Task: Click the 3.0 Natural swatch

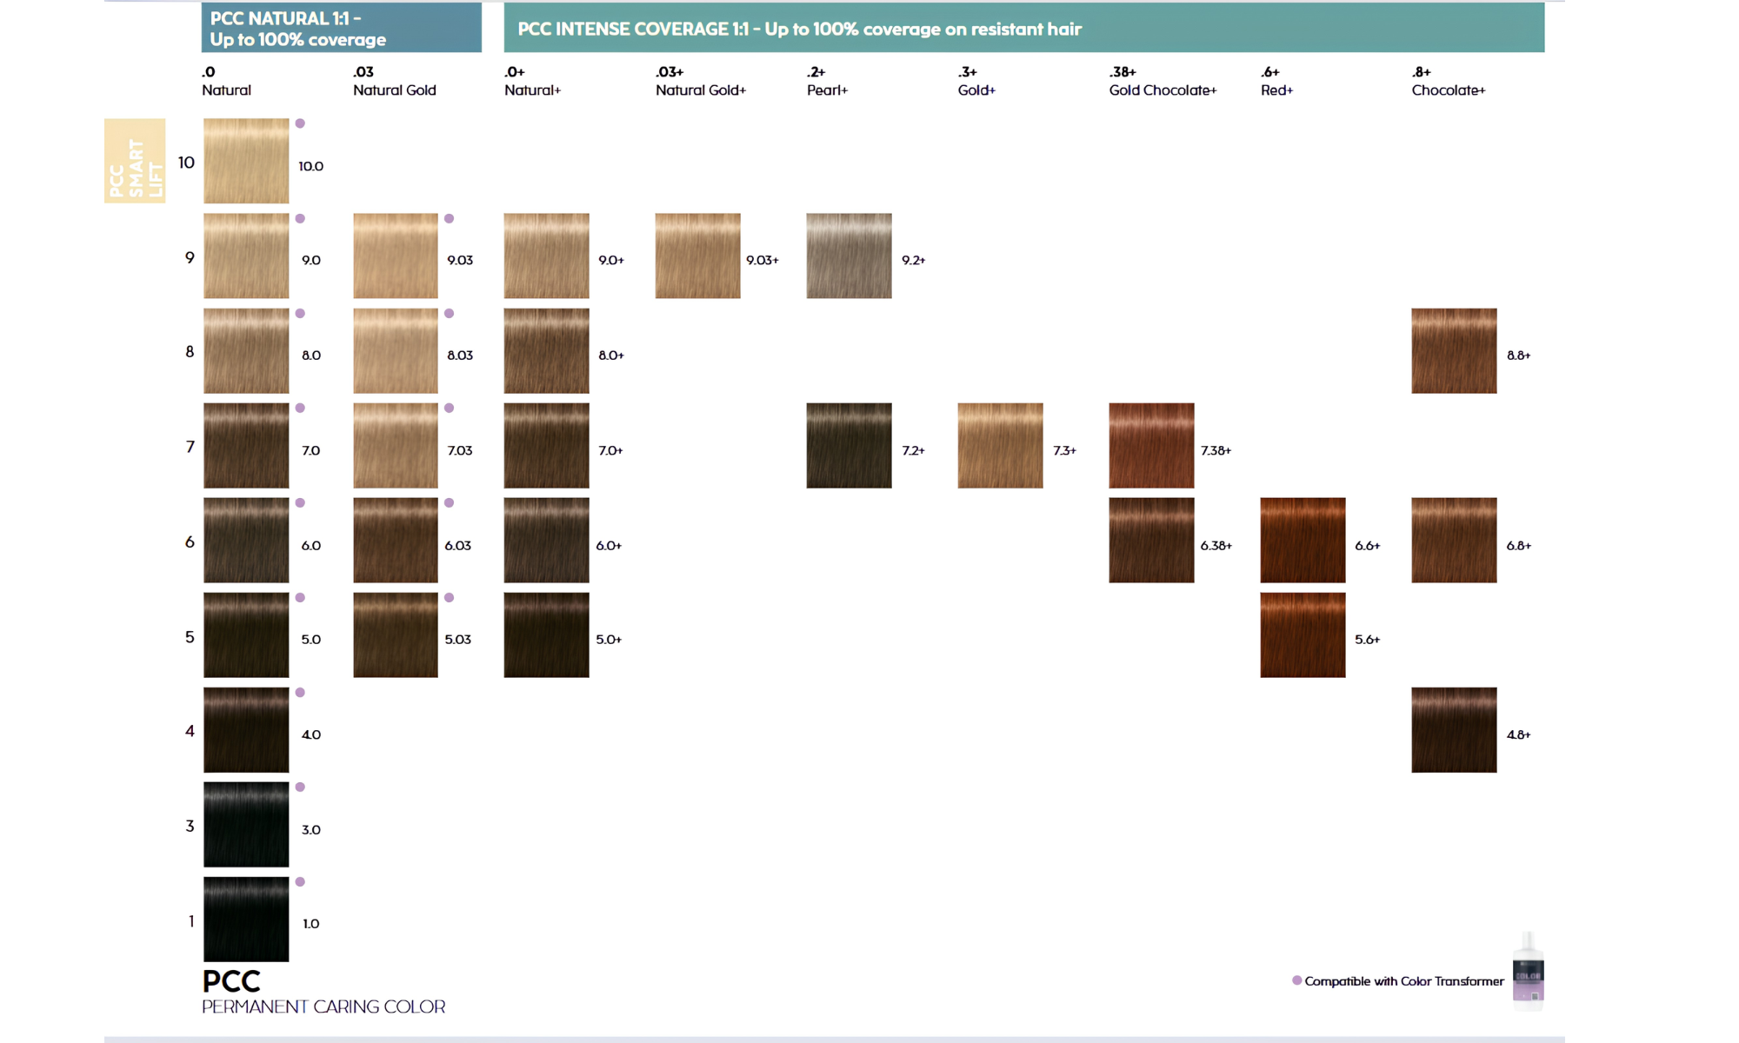Action: 246,824
